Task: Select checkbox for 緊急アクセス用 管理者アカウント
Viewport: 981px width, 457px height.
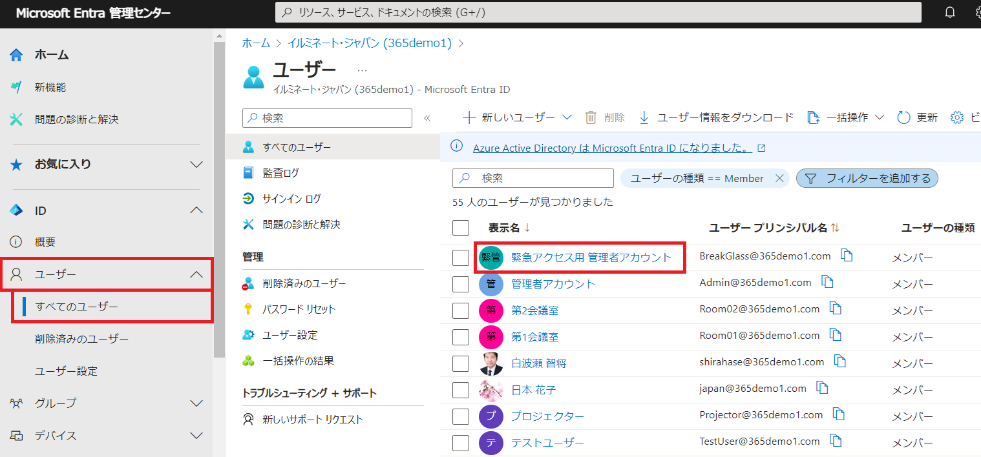Action: pos(461,258)
